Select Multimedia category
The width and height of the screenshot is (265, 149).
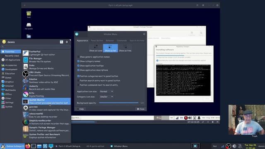click(11, 90)
